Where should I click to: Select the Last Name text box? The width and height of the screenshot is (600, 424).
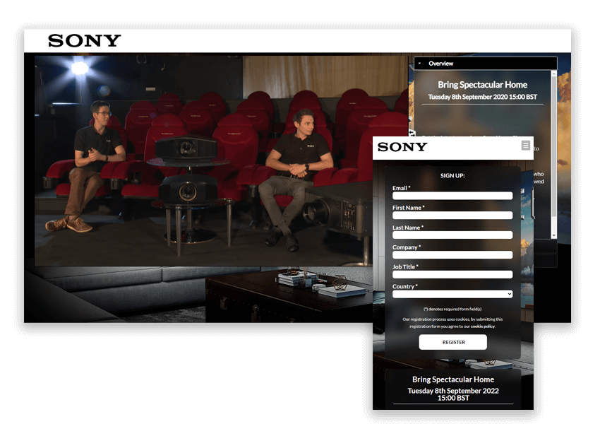(452, 235)
